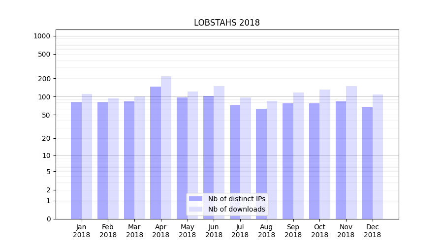Screen dimensions: 443x246
Task: Click the 100 y-axis tick label
Action: (44, 97)
